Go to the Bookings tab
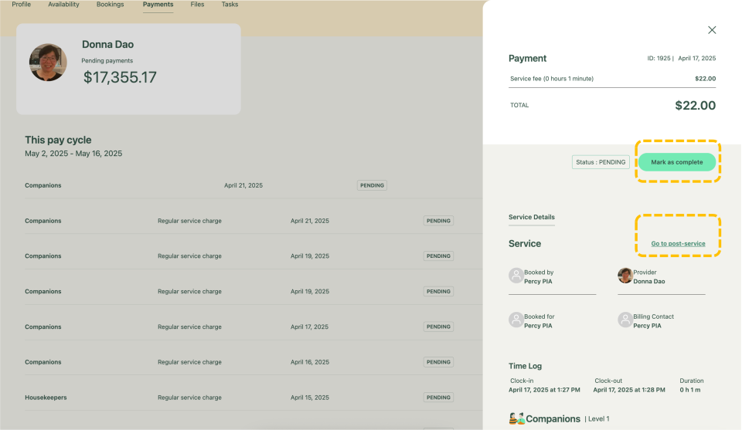 click(110, 5)
